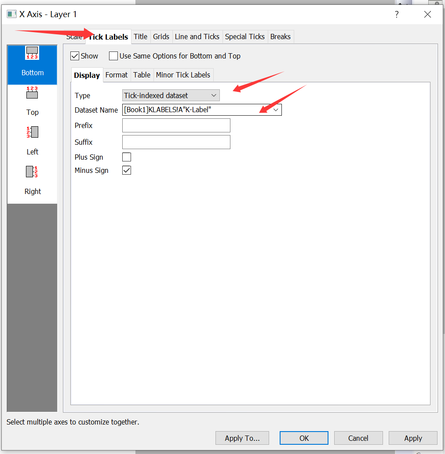Click the Apply To... button

pos(242,438)
